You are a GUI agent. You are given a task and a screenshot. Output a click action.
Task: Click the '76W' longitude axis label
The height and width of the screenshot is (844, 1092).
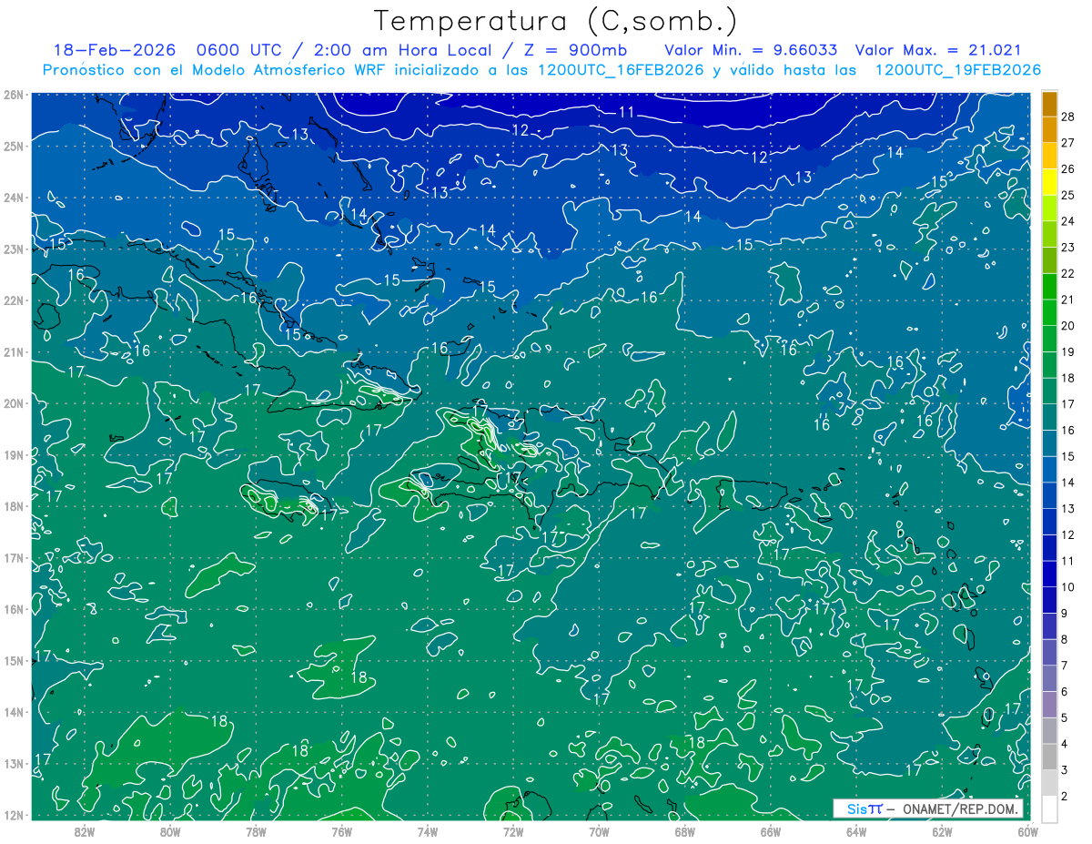click(x=341, y=831)
